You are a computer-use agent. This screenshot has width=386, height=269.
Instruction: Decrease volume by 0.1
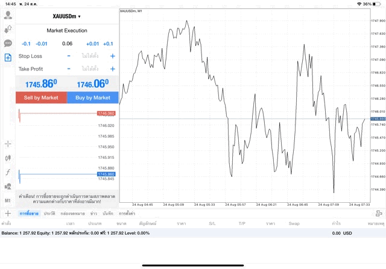point(26,43)
